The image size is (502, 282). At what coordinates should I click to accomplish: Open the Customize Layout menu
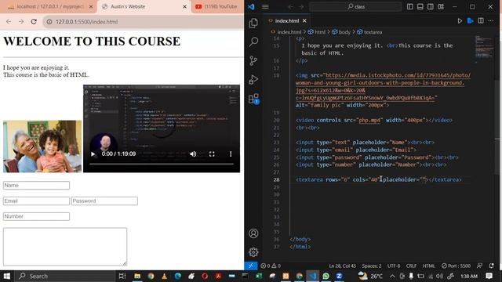click(x=441, y=6)
